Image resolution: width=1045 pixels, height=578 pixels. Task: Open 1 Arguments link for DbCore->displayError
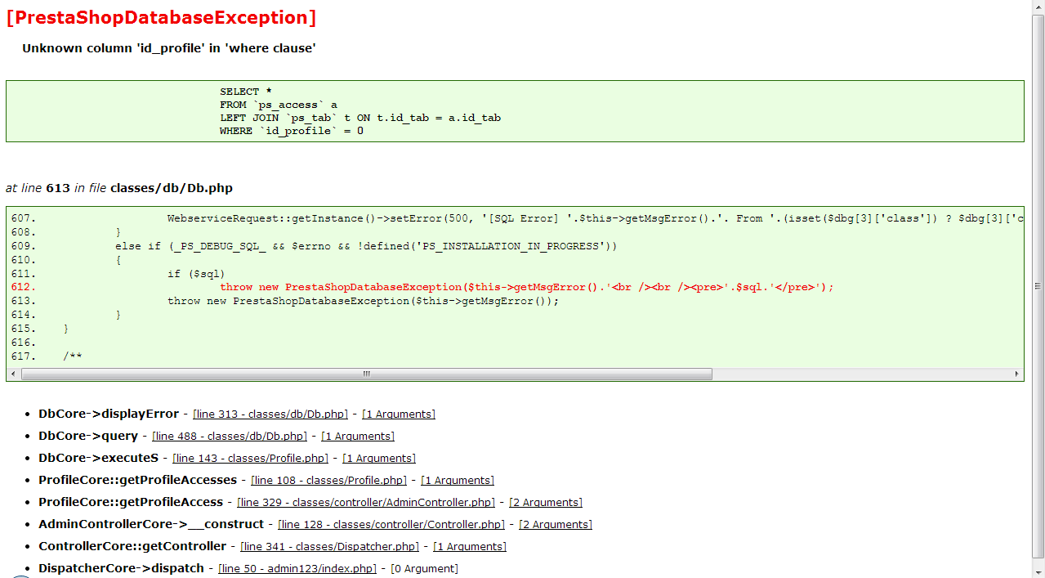399,414
